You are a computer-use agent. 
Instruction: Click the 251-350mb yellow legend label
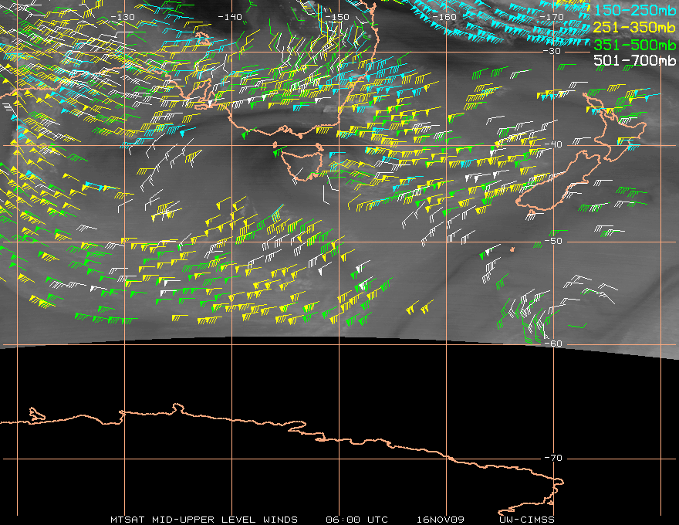pos(634,27)
